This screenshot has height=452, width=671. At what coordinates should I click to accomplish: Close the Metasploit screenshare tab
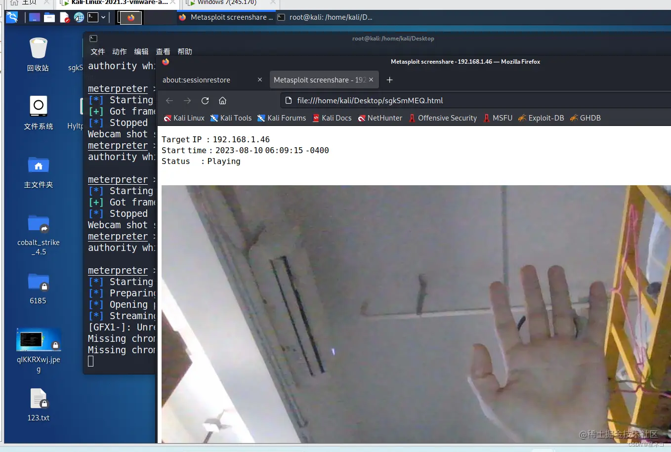(x=371, y=80)
